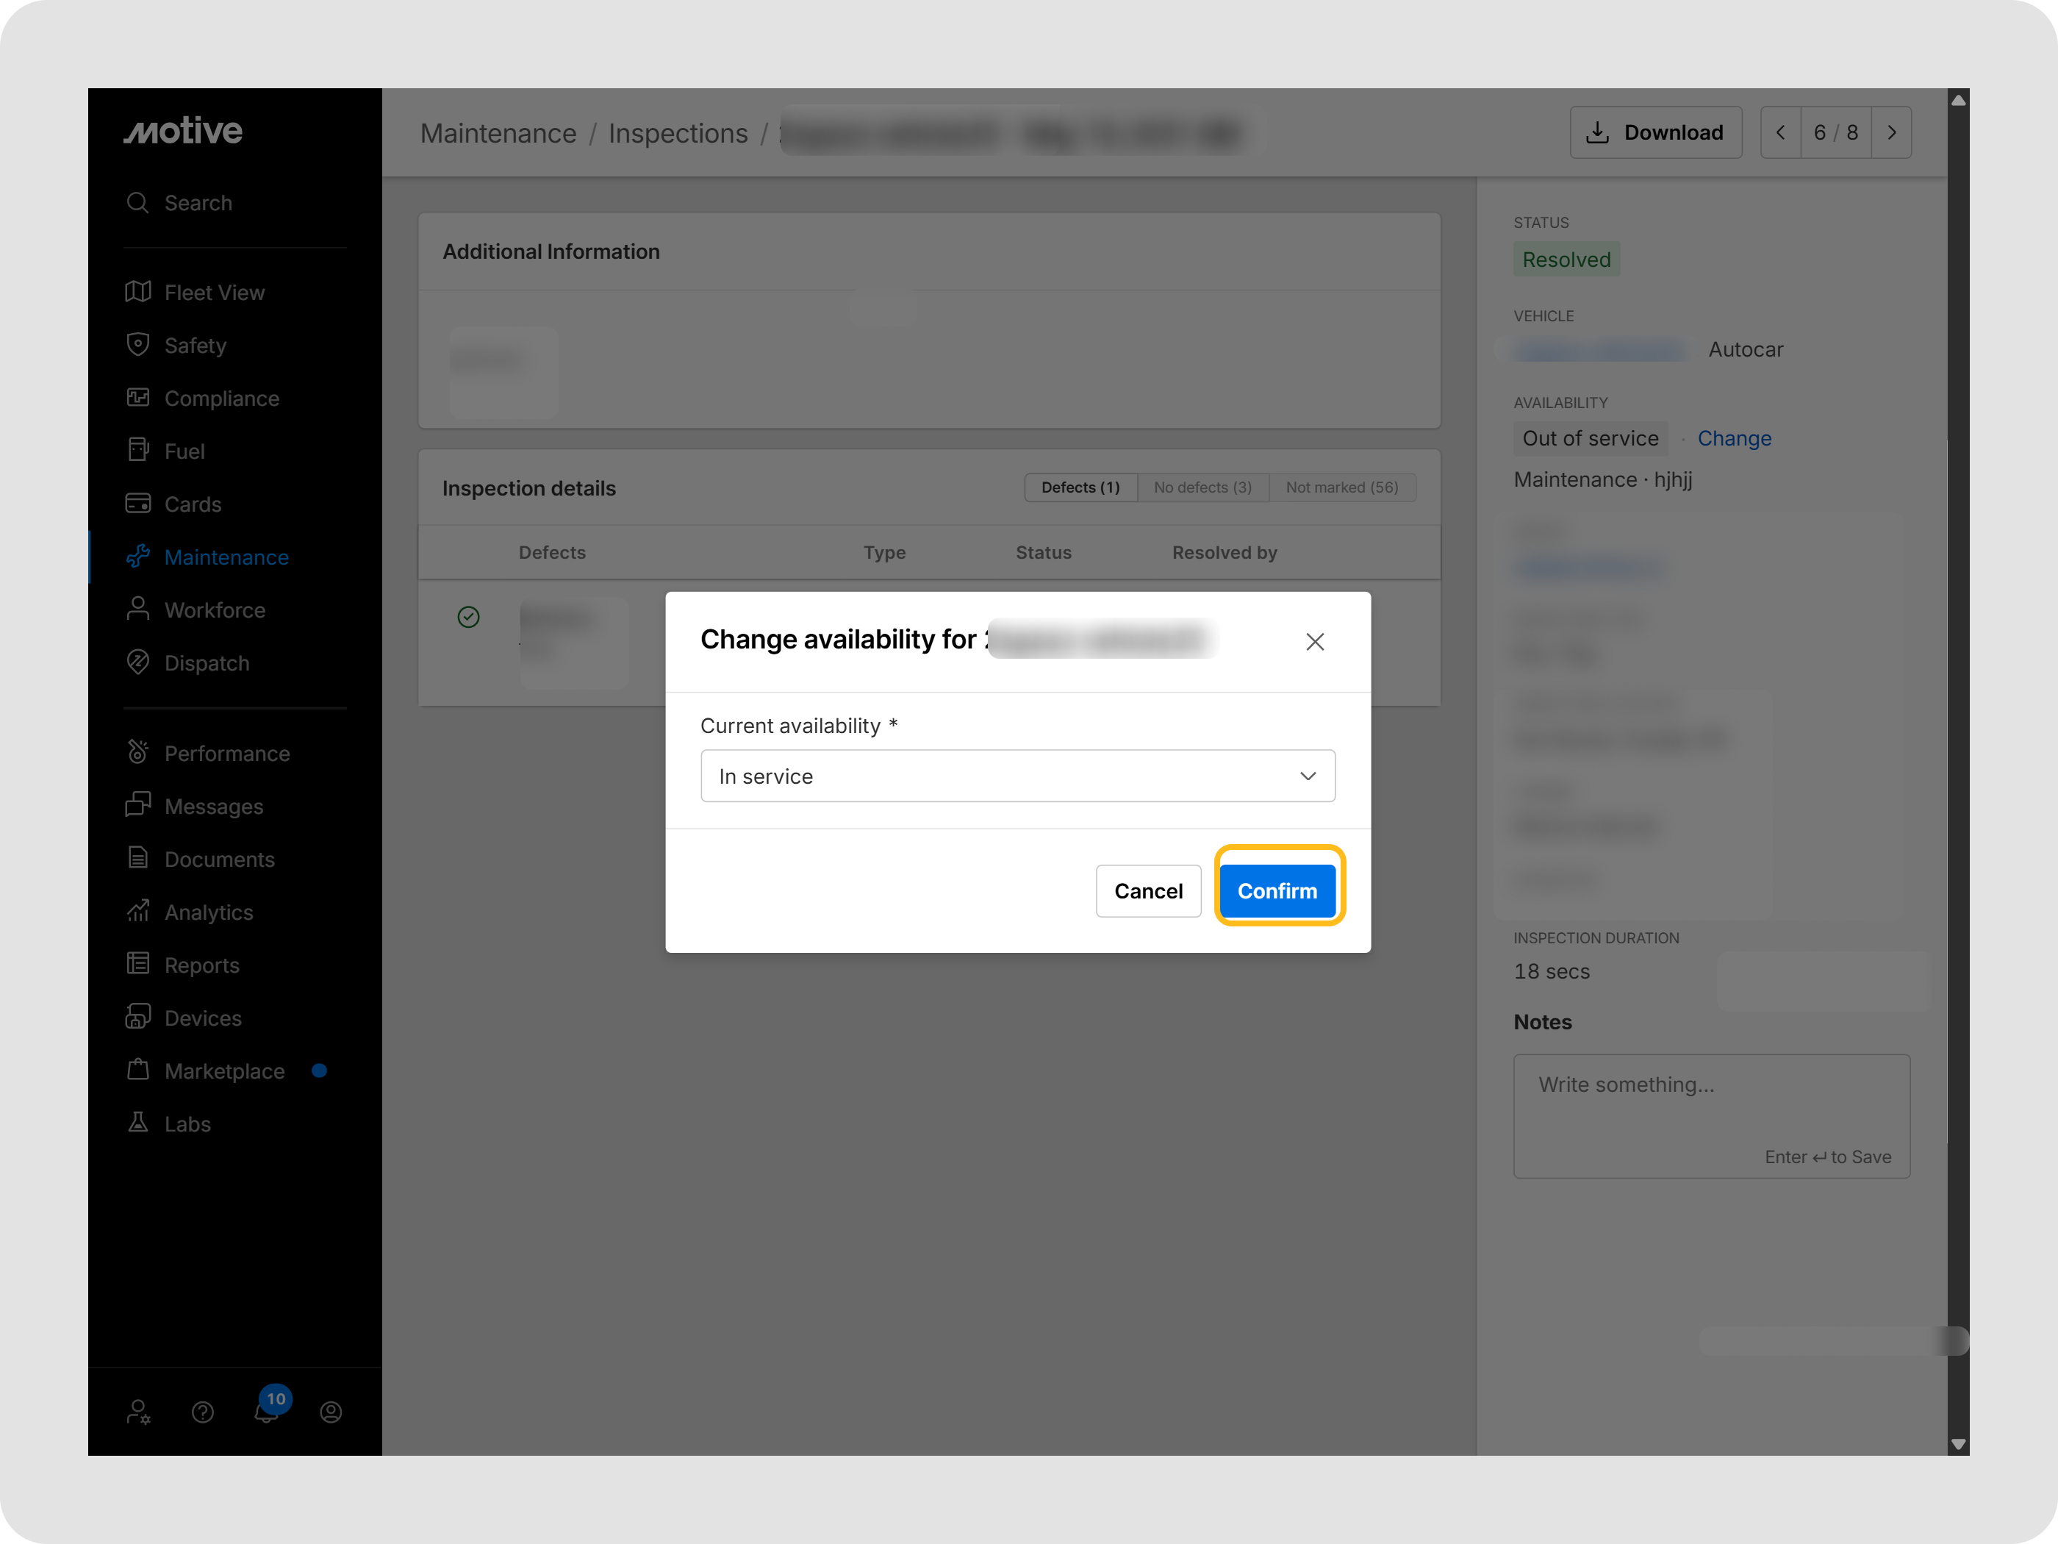Open the Current availability dropdown
Screen dimensions: 2058x1544
(x=1018, y=776)
